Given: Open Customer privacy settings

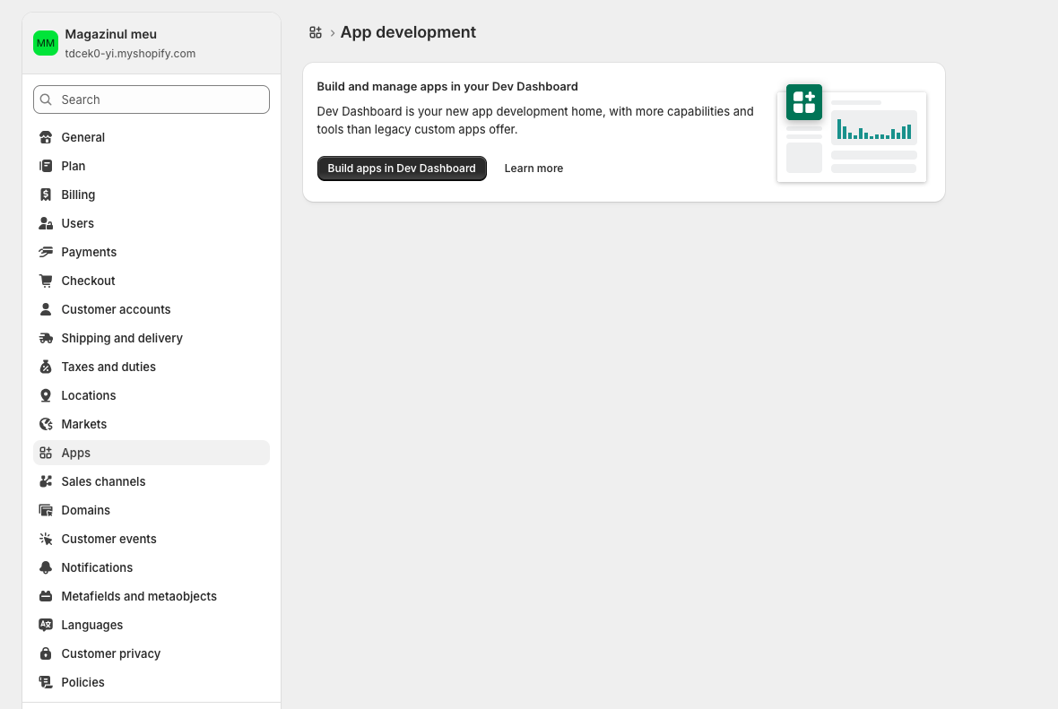Looking at the screenshot, I should [152, 653].
